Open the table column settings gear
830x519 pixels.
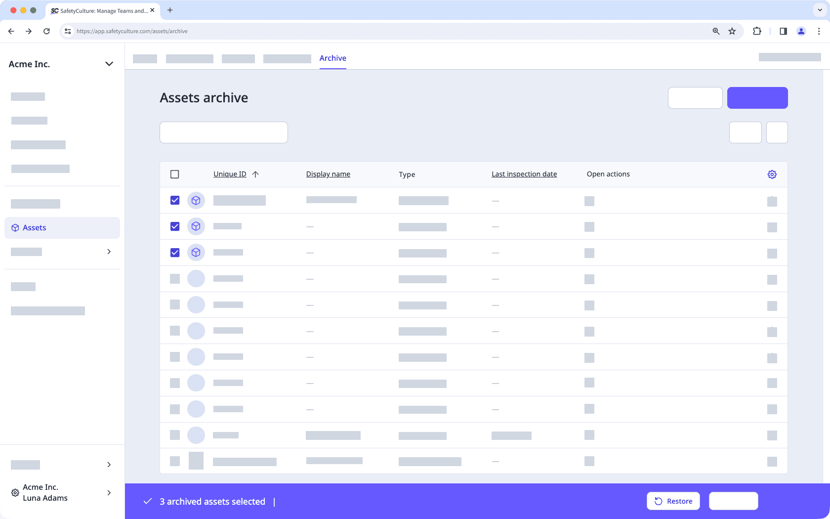pyautogui.click(x=772, y=174)
